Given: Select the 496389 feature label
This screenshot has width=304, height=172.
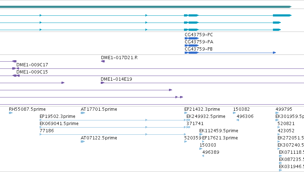Looking at the screenshot, I should point(211,152).
